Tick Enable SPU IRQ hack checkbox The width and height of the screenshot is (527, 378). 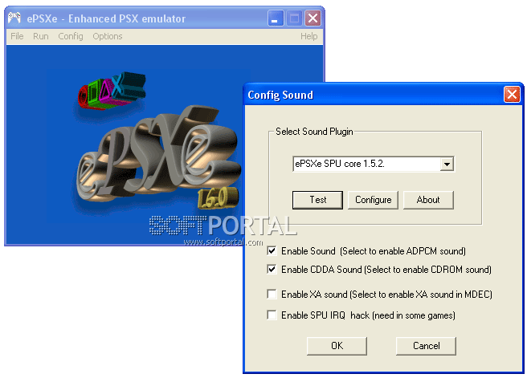click(x=272, y=315)
